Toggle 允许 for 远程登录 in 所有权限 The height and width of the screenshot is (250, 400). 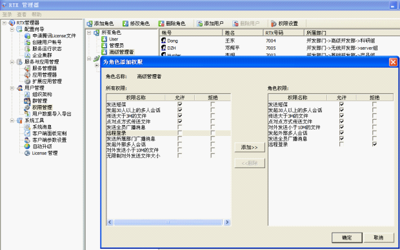(180, 133)
